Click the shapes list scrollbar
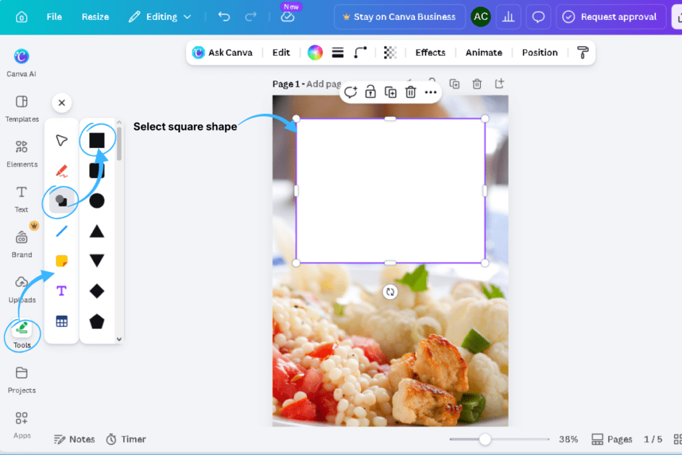The width and height of the screenshot is (682, 455). (x=119, y=143)
